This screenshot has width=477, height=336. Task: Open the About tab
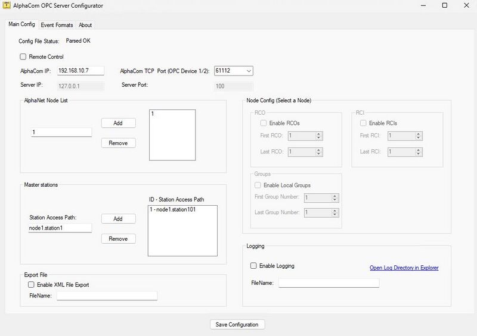point(85,25)
